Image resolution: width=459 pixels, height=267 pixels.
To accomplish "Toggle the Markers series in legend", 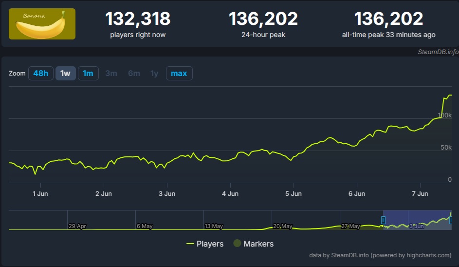I will (x=254, y=244).
